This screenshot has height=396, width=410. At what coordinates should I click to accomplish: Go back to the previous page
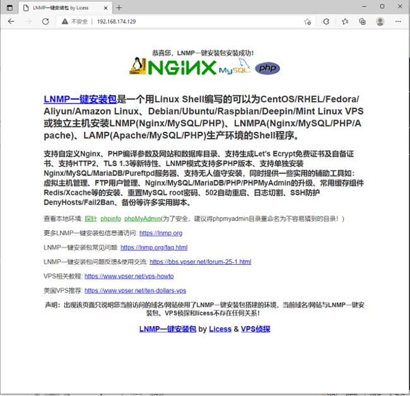11,21
